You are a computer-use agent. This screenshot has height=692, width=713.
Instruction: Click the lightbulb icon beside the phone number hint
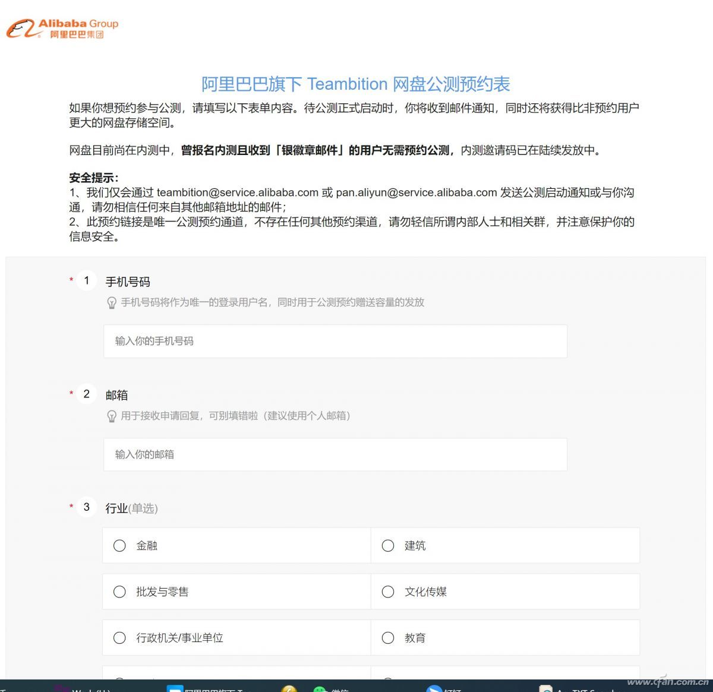coord(112,302)
